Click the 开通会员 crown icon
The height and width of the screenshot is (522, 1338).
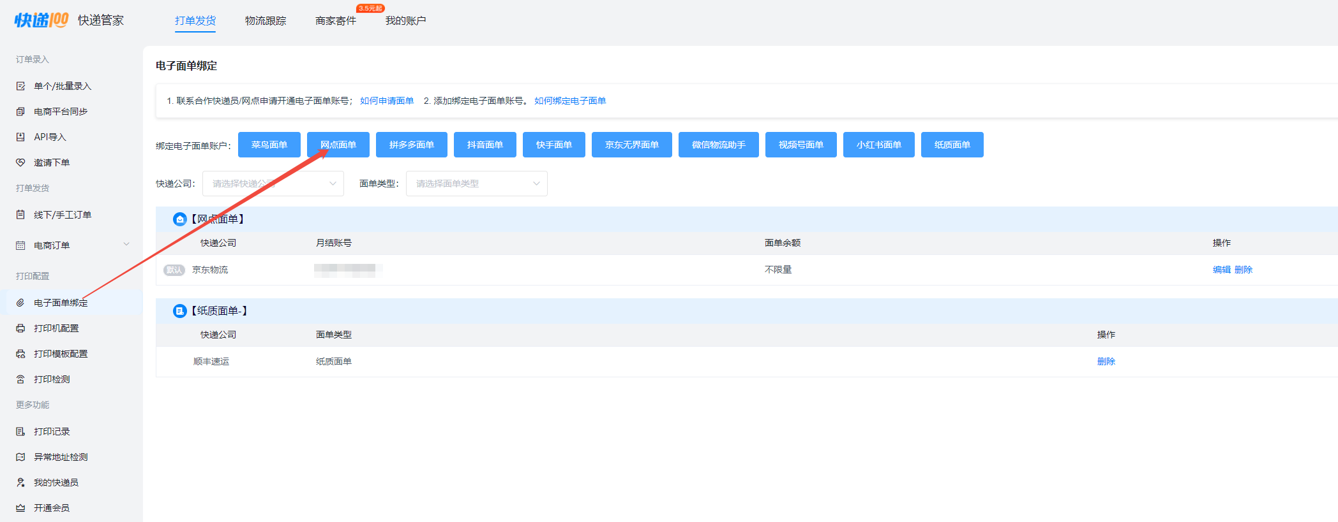(x=20, y=508)
